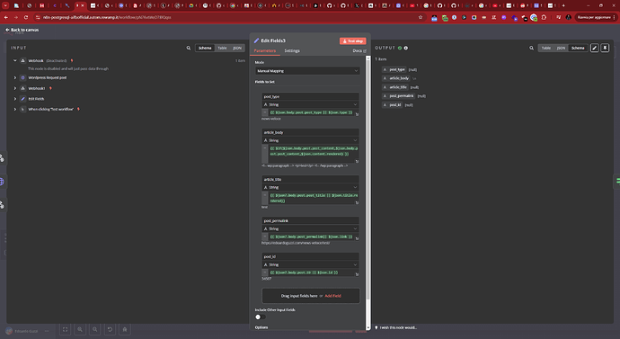This screenshot has width=620, height=339.
Task: Expand expression editor for post_permalink value
Action: (x=357, y=238)
